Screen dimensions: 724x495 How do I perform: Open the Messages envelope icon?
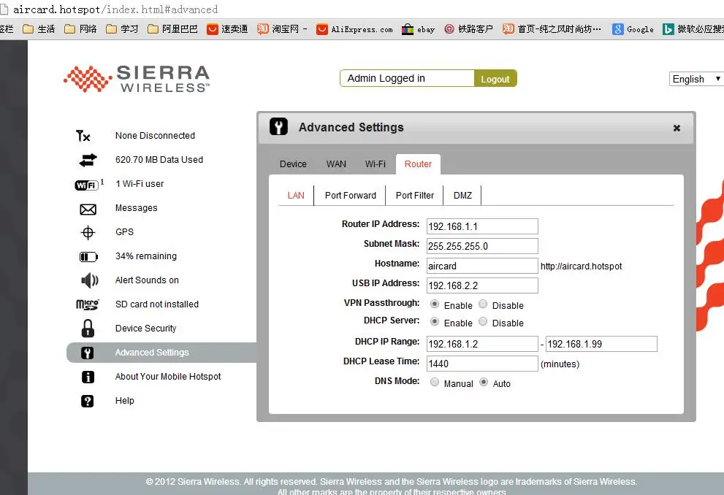pyautogui.click(x=88, y=210)
